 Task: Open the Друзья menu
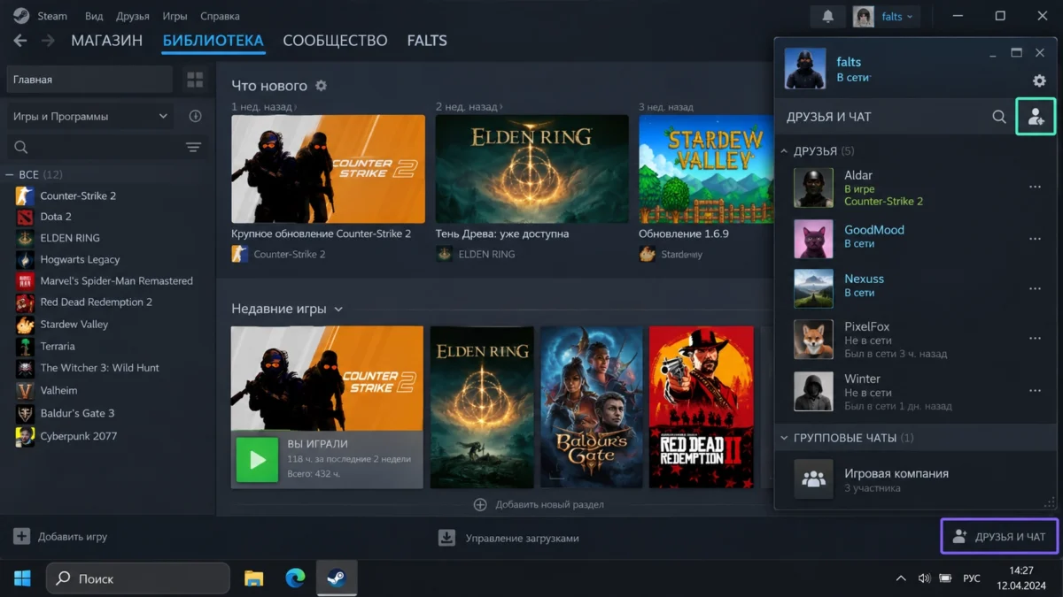click(133, 16)
